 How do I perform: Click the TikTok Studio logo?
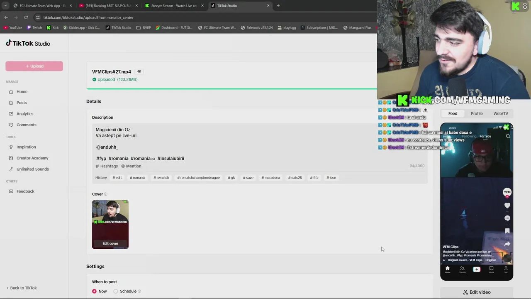point(28,43)
